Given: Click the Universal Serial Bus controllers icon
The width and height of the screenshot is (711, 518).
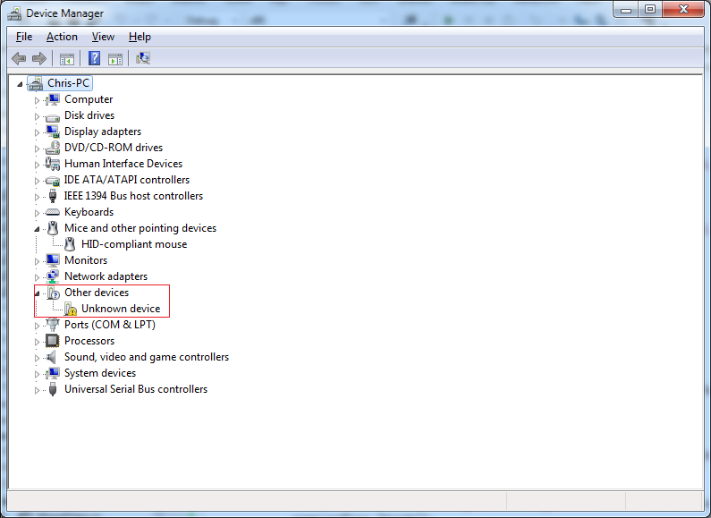Looking at the screenshot, I should (x=53, y=389).
